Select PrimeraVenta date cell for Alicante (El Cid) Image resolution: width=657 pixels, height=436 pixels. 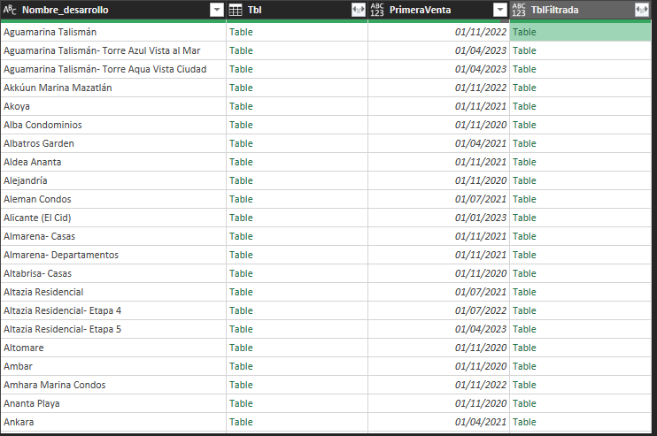[480, 218]
